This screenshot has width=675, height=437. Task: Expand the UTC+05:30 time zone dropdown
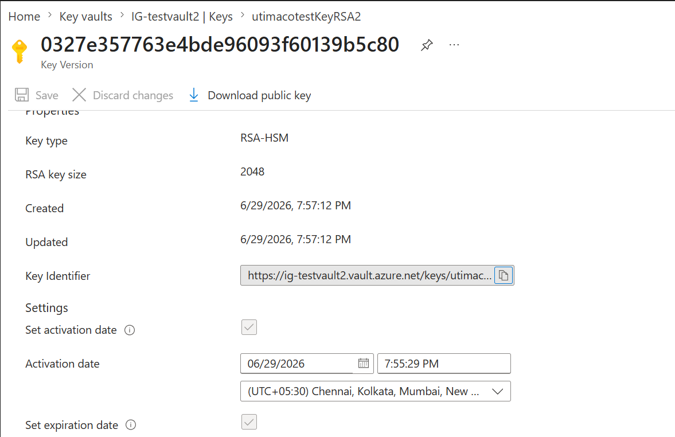(x=376, y=391)
